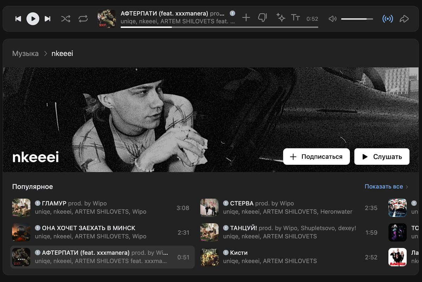Select ОНА ХОЧЕТ ЗАЕХАТЬ В МИНСК title
The height and width of the screenshot is (282, 422).
89,228
